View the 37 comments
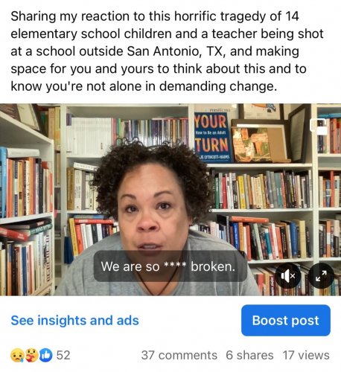 click(x=179, y=355)
